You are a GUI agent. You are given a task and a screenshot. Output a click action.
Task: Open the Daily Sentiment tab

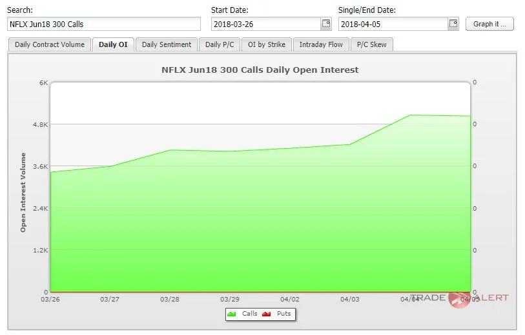[x=167, y=44]
